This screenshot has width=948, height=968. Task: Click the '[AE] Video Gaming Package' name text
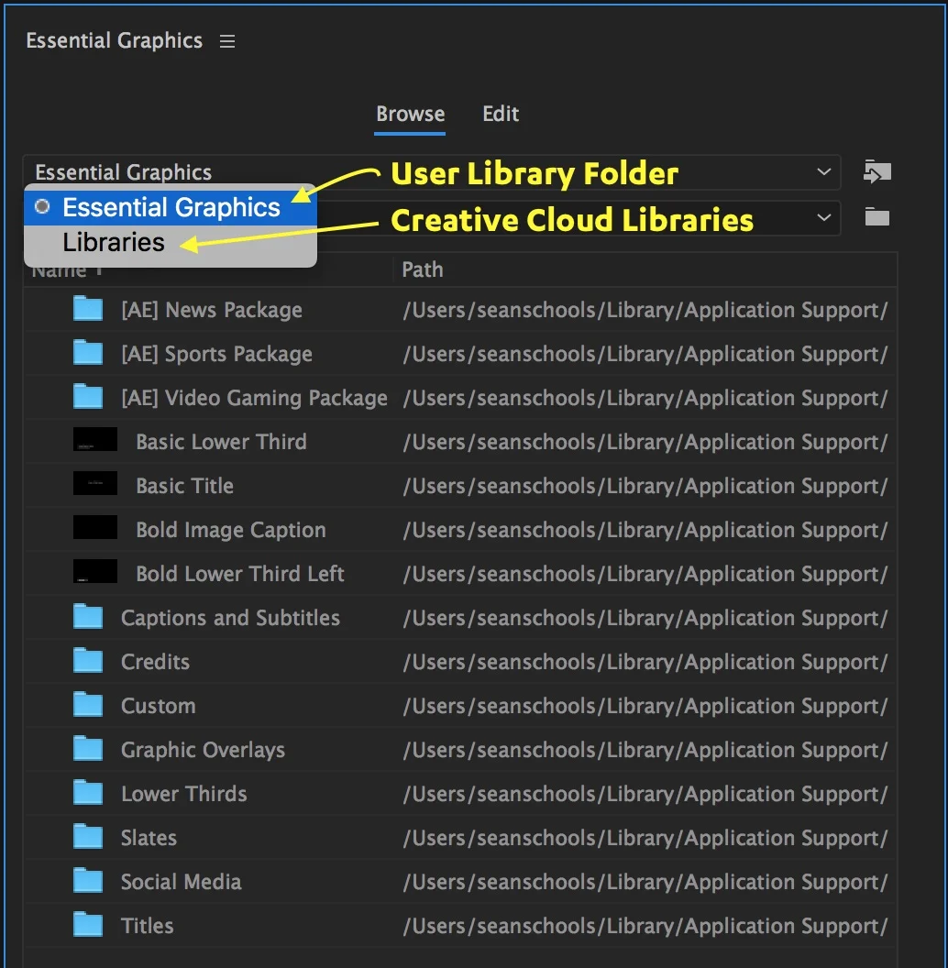pos(255,398)
